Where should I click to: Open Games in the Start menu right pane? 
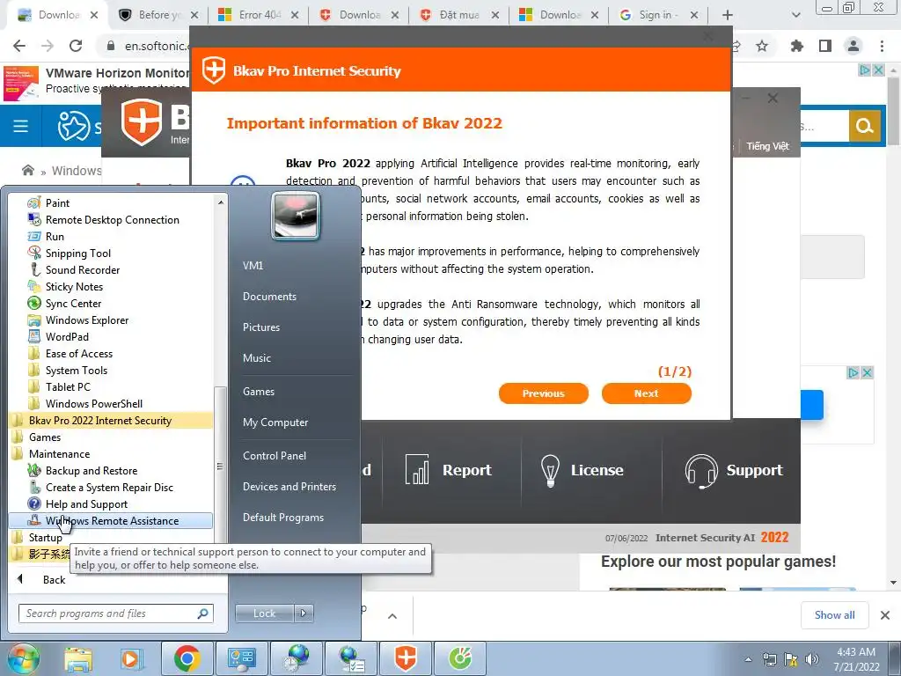(x=259, y=392)
